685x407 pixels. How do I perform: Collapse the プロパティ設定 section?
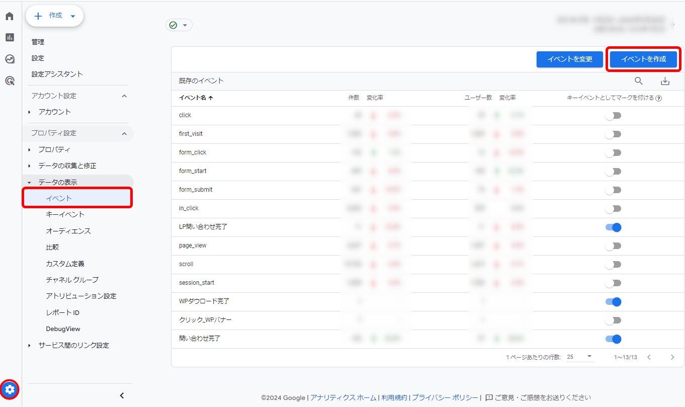[x=124, y=133]
